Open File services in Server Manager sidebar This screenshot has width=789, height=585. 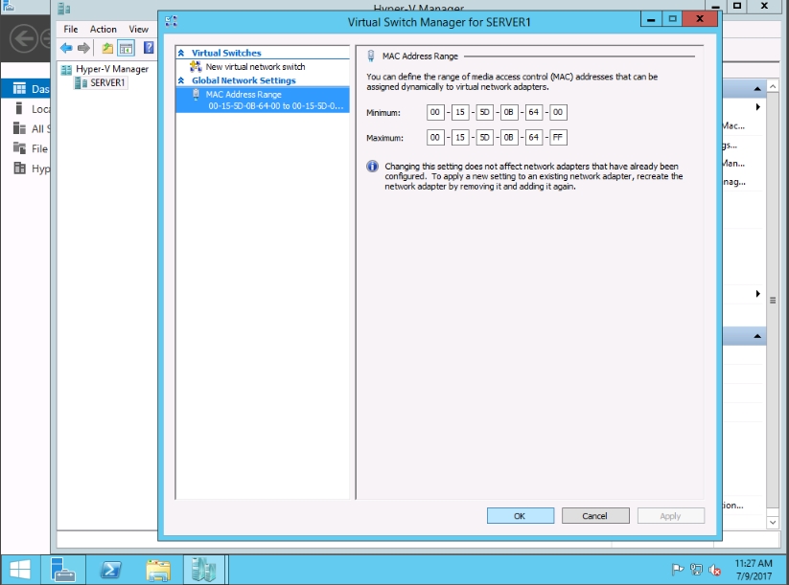click(25, 148)
